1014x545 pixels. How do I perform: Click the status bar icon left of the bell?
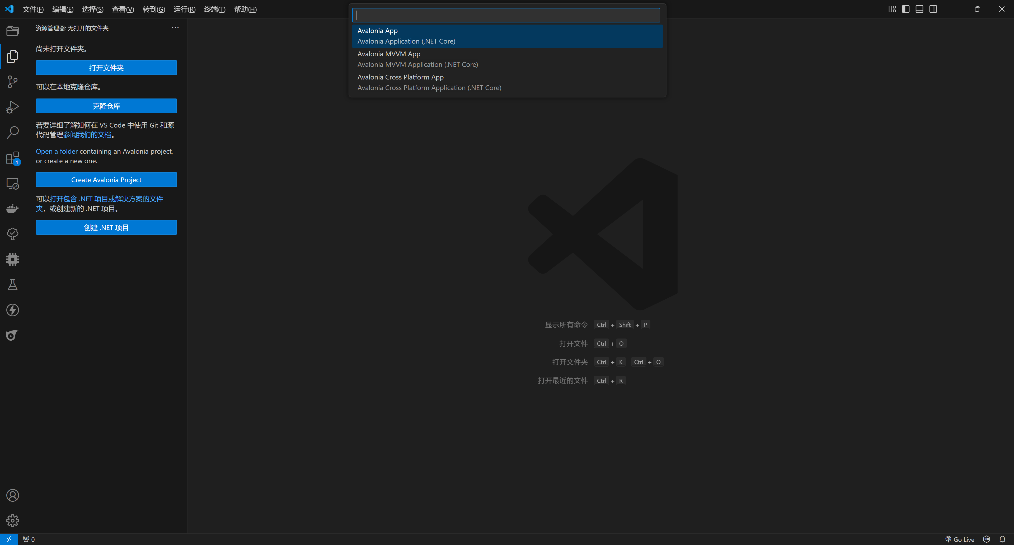pos(987,539)
